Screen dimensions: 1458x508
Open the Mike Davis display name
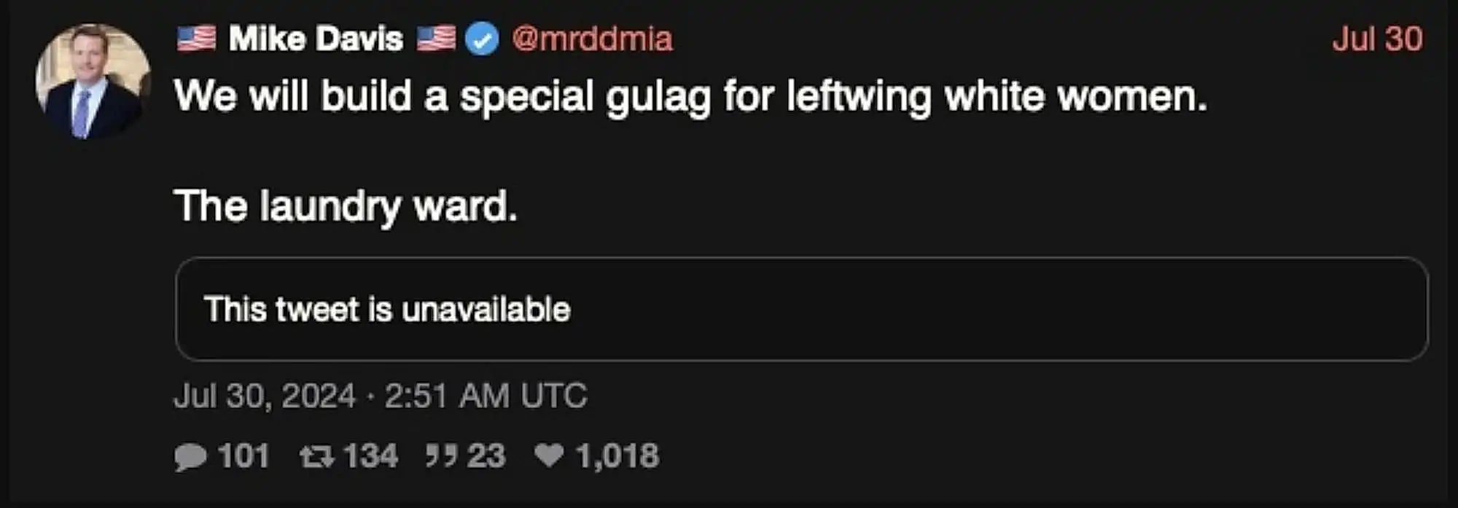[316, 39]
